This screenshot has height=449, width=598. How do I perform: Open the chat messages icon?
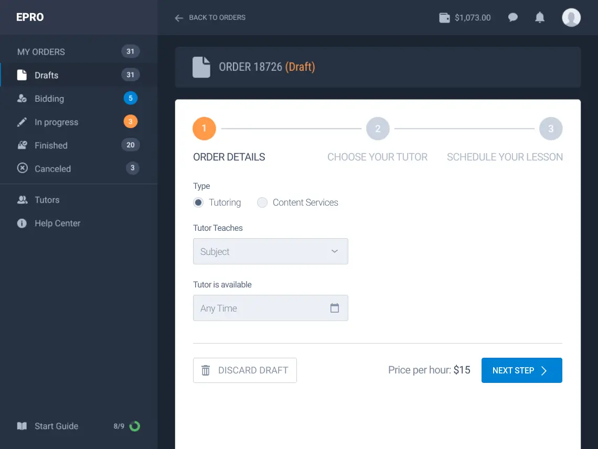513,18
